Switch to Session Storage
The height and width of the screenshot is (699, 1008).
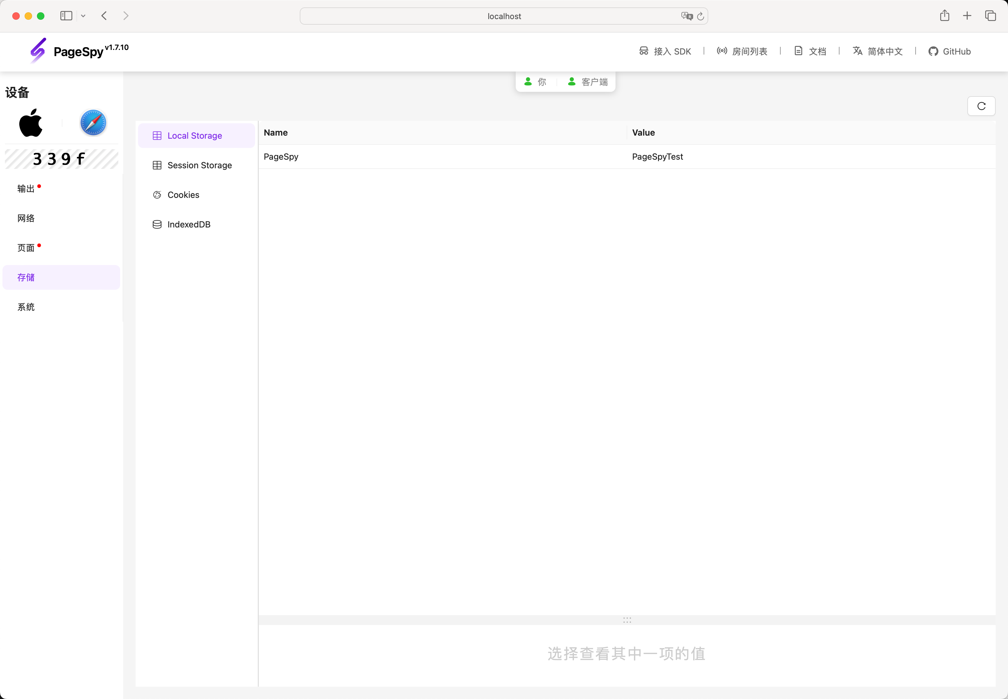[x=197, y=165]
